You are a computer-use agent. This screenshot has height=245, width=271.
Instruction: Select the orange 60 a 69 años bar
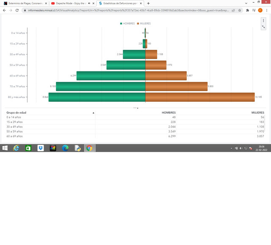coord(166,76)
